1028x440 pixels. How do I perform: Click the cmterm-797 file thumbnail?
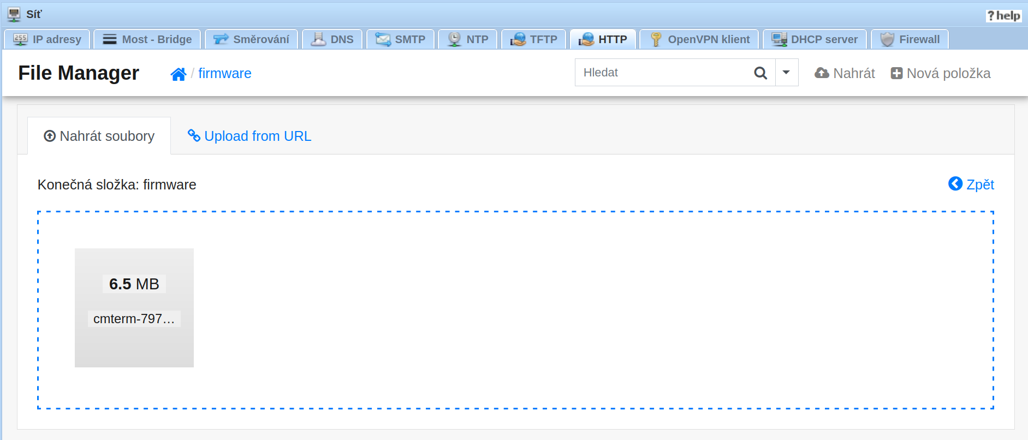coord(134,308)
